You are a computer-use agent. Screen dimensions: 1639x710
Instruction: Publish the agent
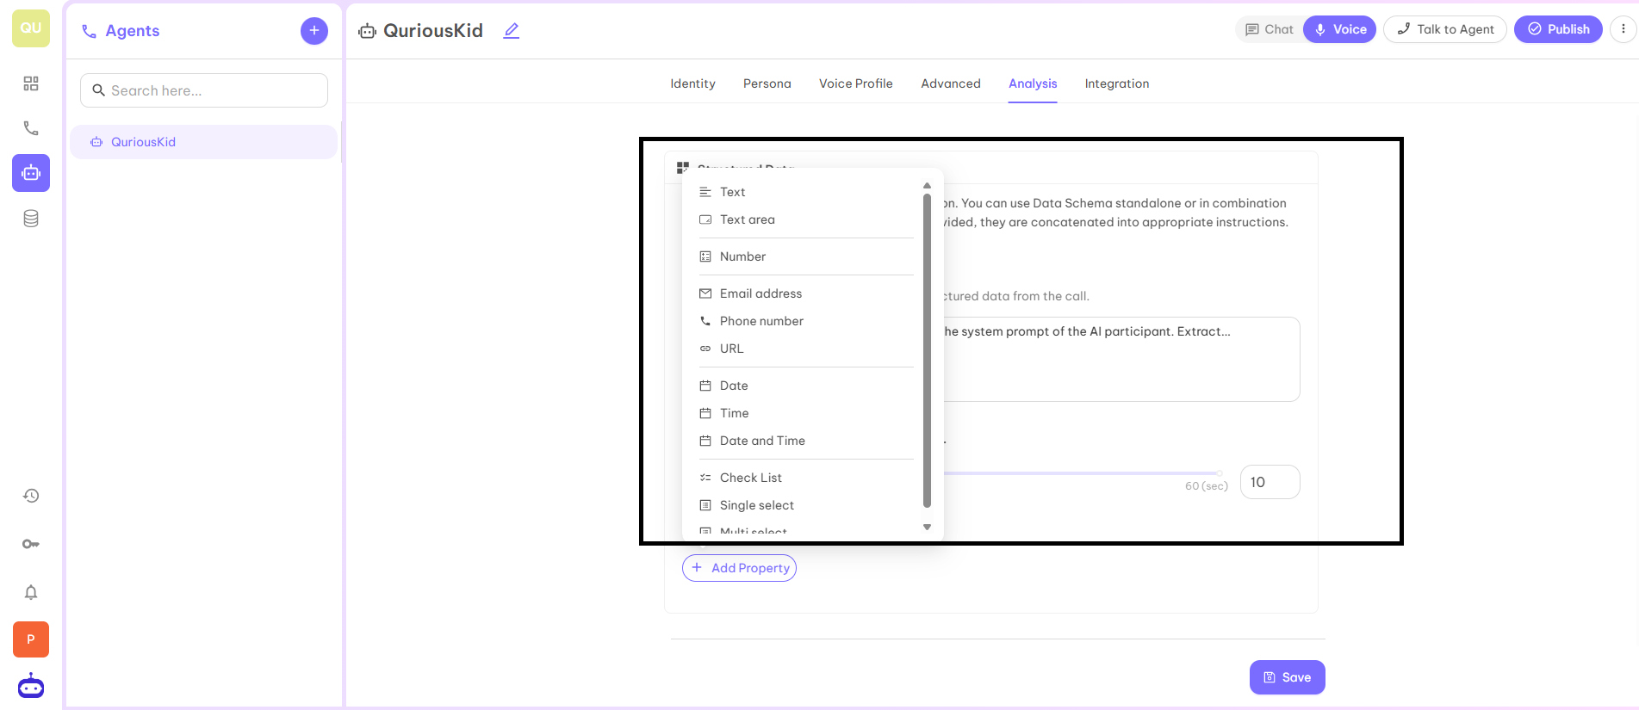coord(1559,29)
